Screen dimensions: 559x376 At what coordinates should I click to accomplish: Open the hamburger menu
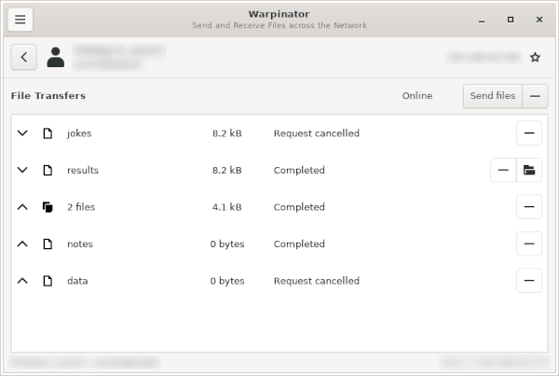coord(20,20)
